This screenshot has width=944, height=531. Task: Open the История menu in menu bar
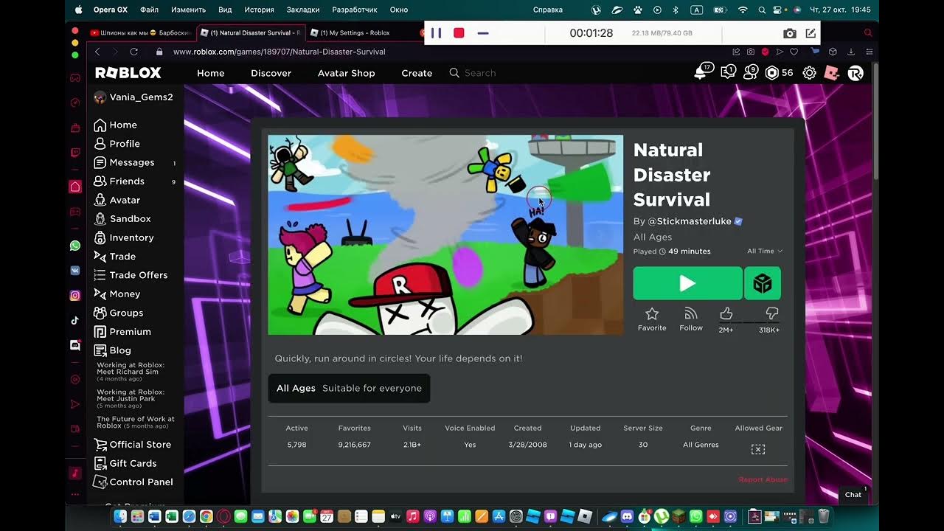click(x=259, y=10)
